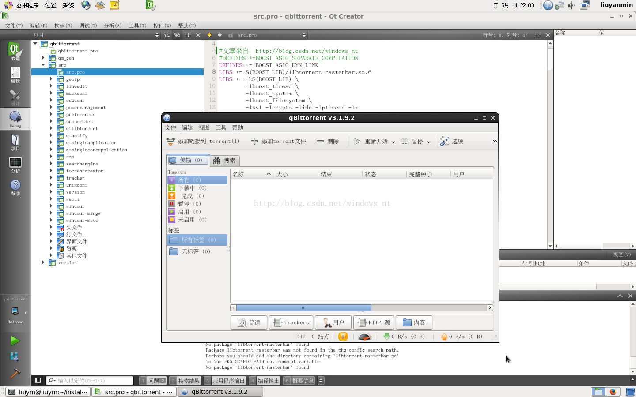Open the qbittorrent Release target selector
This screenshot has width=636, height=397.
click(x=15, y=311)
